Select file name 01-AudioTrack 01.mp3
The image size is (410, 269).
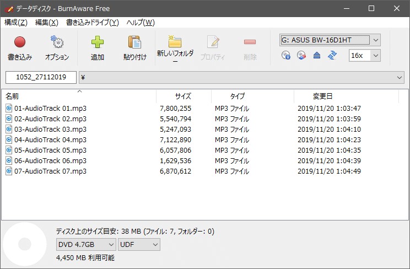pos(50,109)
